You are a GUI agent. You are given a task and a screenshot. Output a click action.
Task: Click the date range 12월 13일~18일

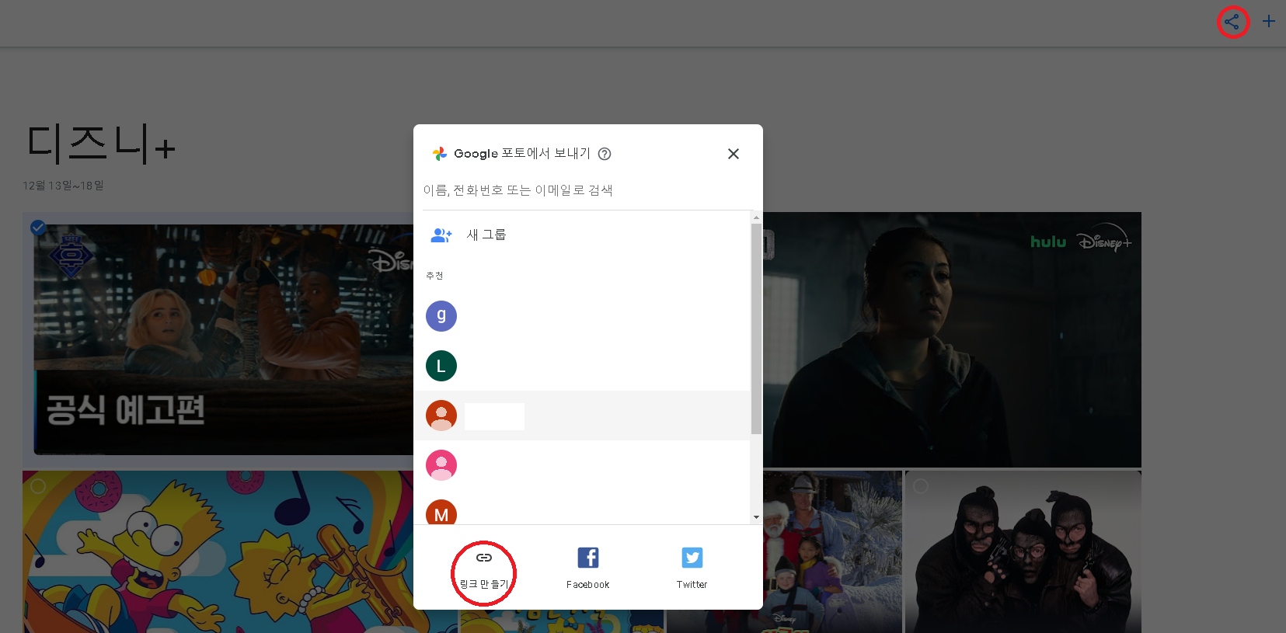(x=63, y=186)
